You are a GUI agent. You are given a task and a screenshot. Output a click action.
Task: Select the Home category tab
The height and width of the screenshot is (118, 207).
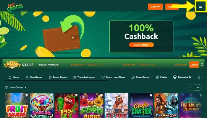14,77
